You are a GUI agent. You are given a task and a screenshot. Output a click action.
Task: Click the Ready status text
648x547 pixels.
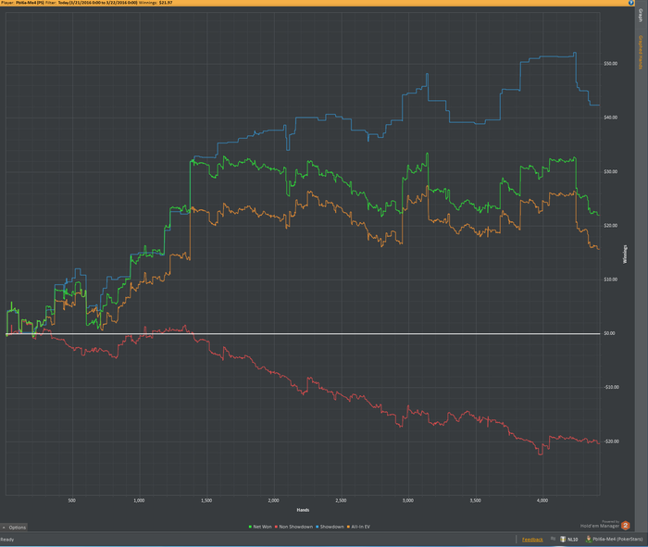click(x=7, y=540)
